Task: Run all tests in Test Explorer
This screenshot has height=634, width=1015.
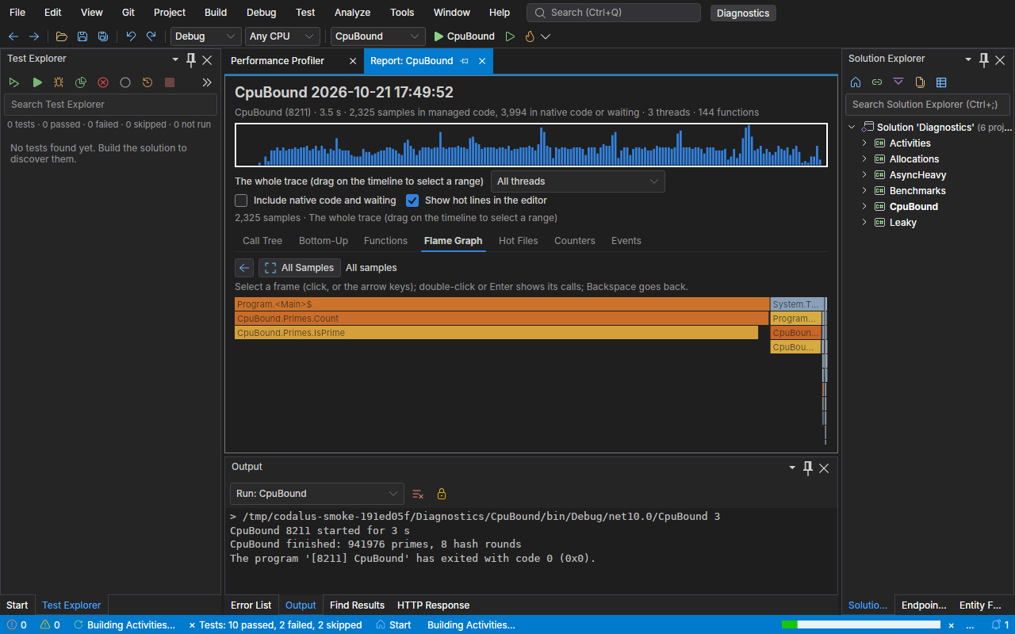Action: pyautogui.click(x=14, y=82)
